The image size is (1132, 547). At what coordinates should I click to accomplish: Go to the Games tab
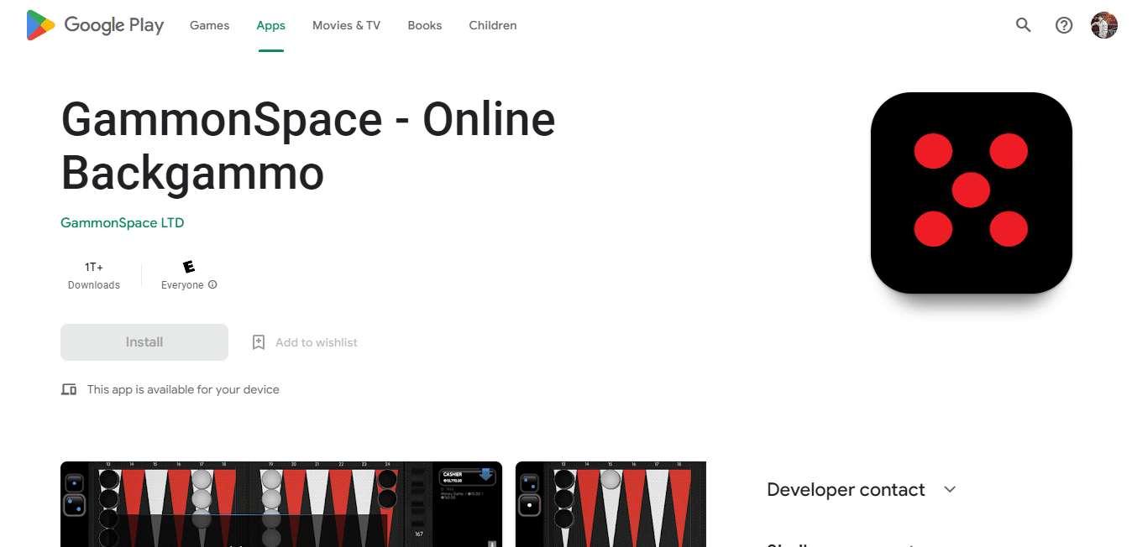(x=209, y=25)
